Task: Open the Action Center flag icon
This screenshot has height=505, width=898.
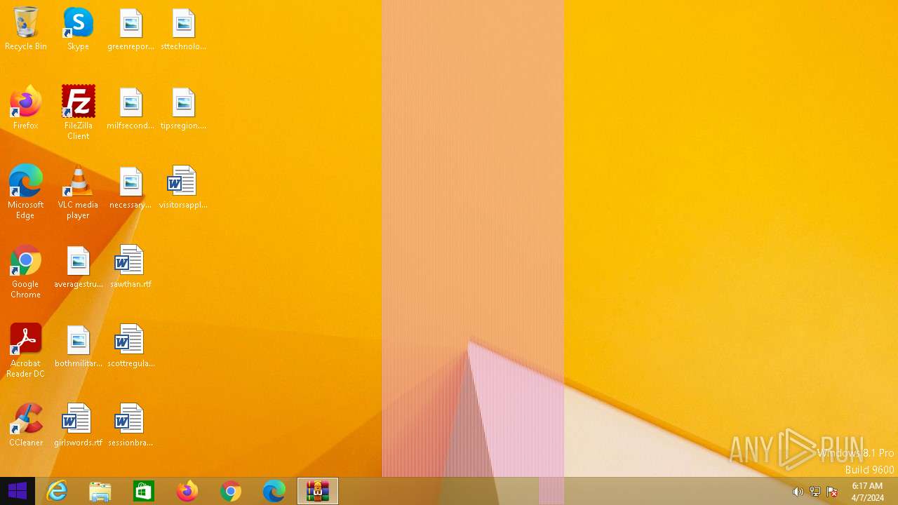Action: [x=833, y=492]
